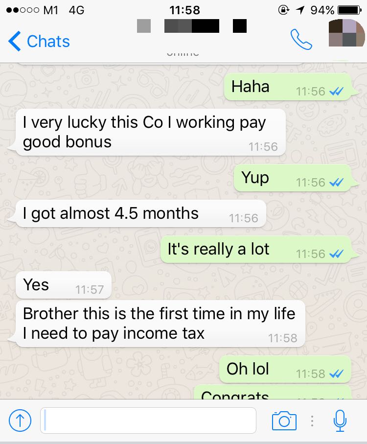Screen dimensions: 367x444
Task: Select "It's really a lot" message
Action: pos(256,250)
